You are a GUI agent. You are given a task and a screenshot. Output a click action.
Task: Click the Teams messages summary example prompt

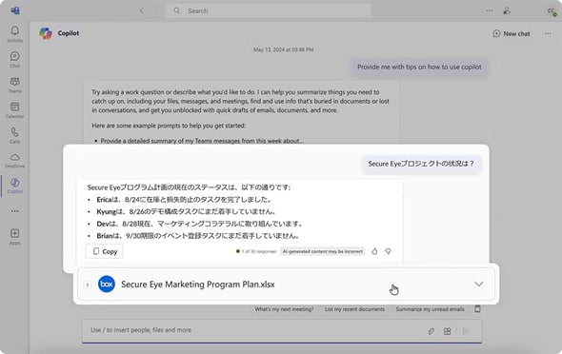pyautogui.click(x=202, y=141)
